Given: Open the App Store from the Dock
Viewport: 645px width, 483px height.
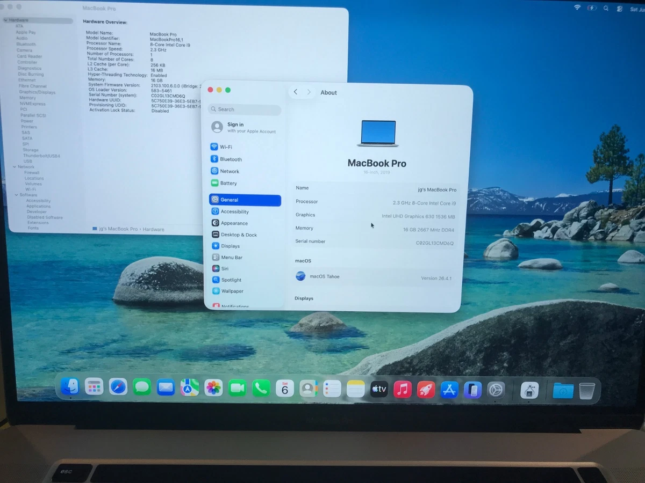Looking at the screenshot, I should (x=449, y=390).
